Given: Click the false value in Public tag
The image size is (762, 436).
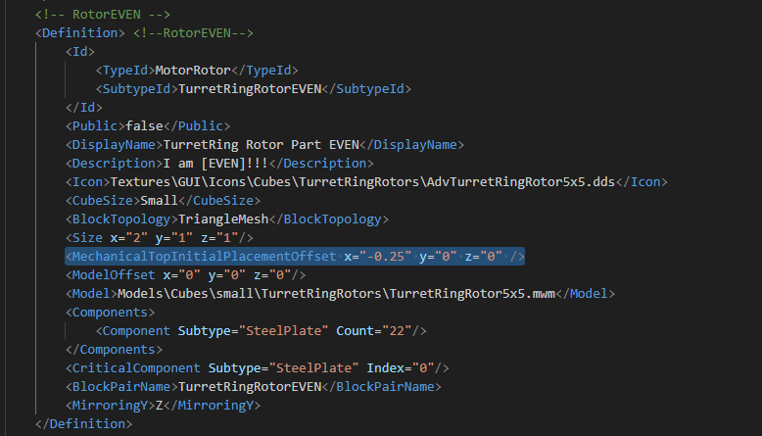Looking at the screenshot, I should pos(145,125).
